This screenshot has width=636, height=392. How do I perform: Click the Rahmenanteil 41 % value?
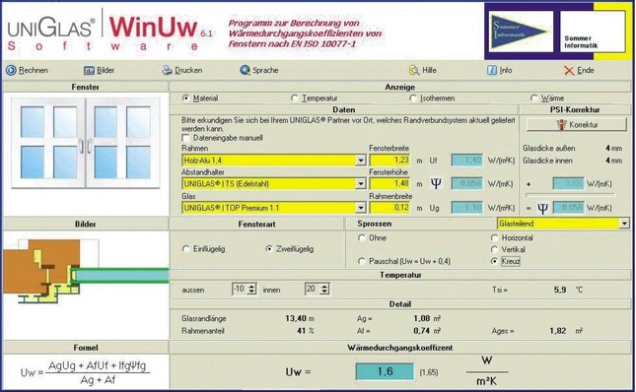(x=301, y=331)
